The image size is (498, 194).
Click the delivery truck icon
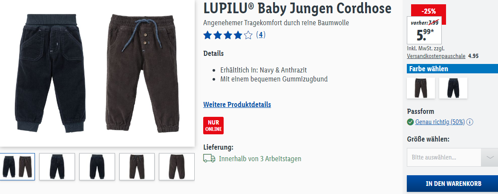tap(209, 158)
